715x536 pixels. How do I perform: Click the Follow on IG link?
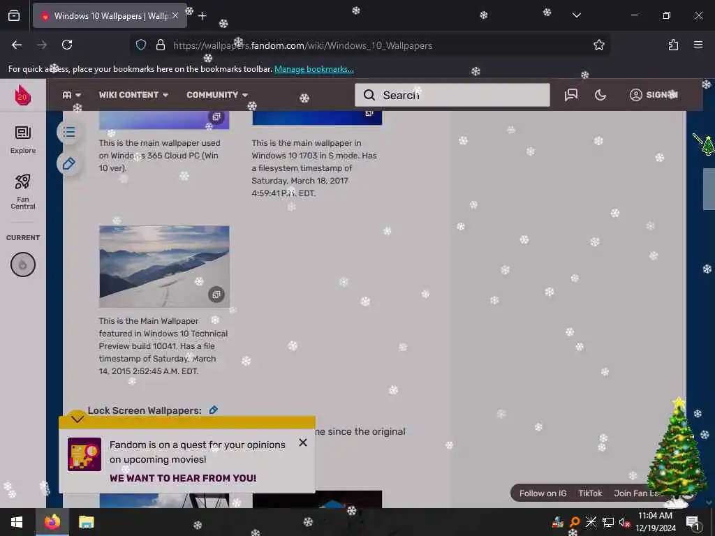tap(543, 493)
